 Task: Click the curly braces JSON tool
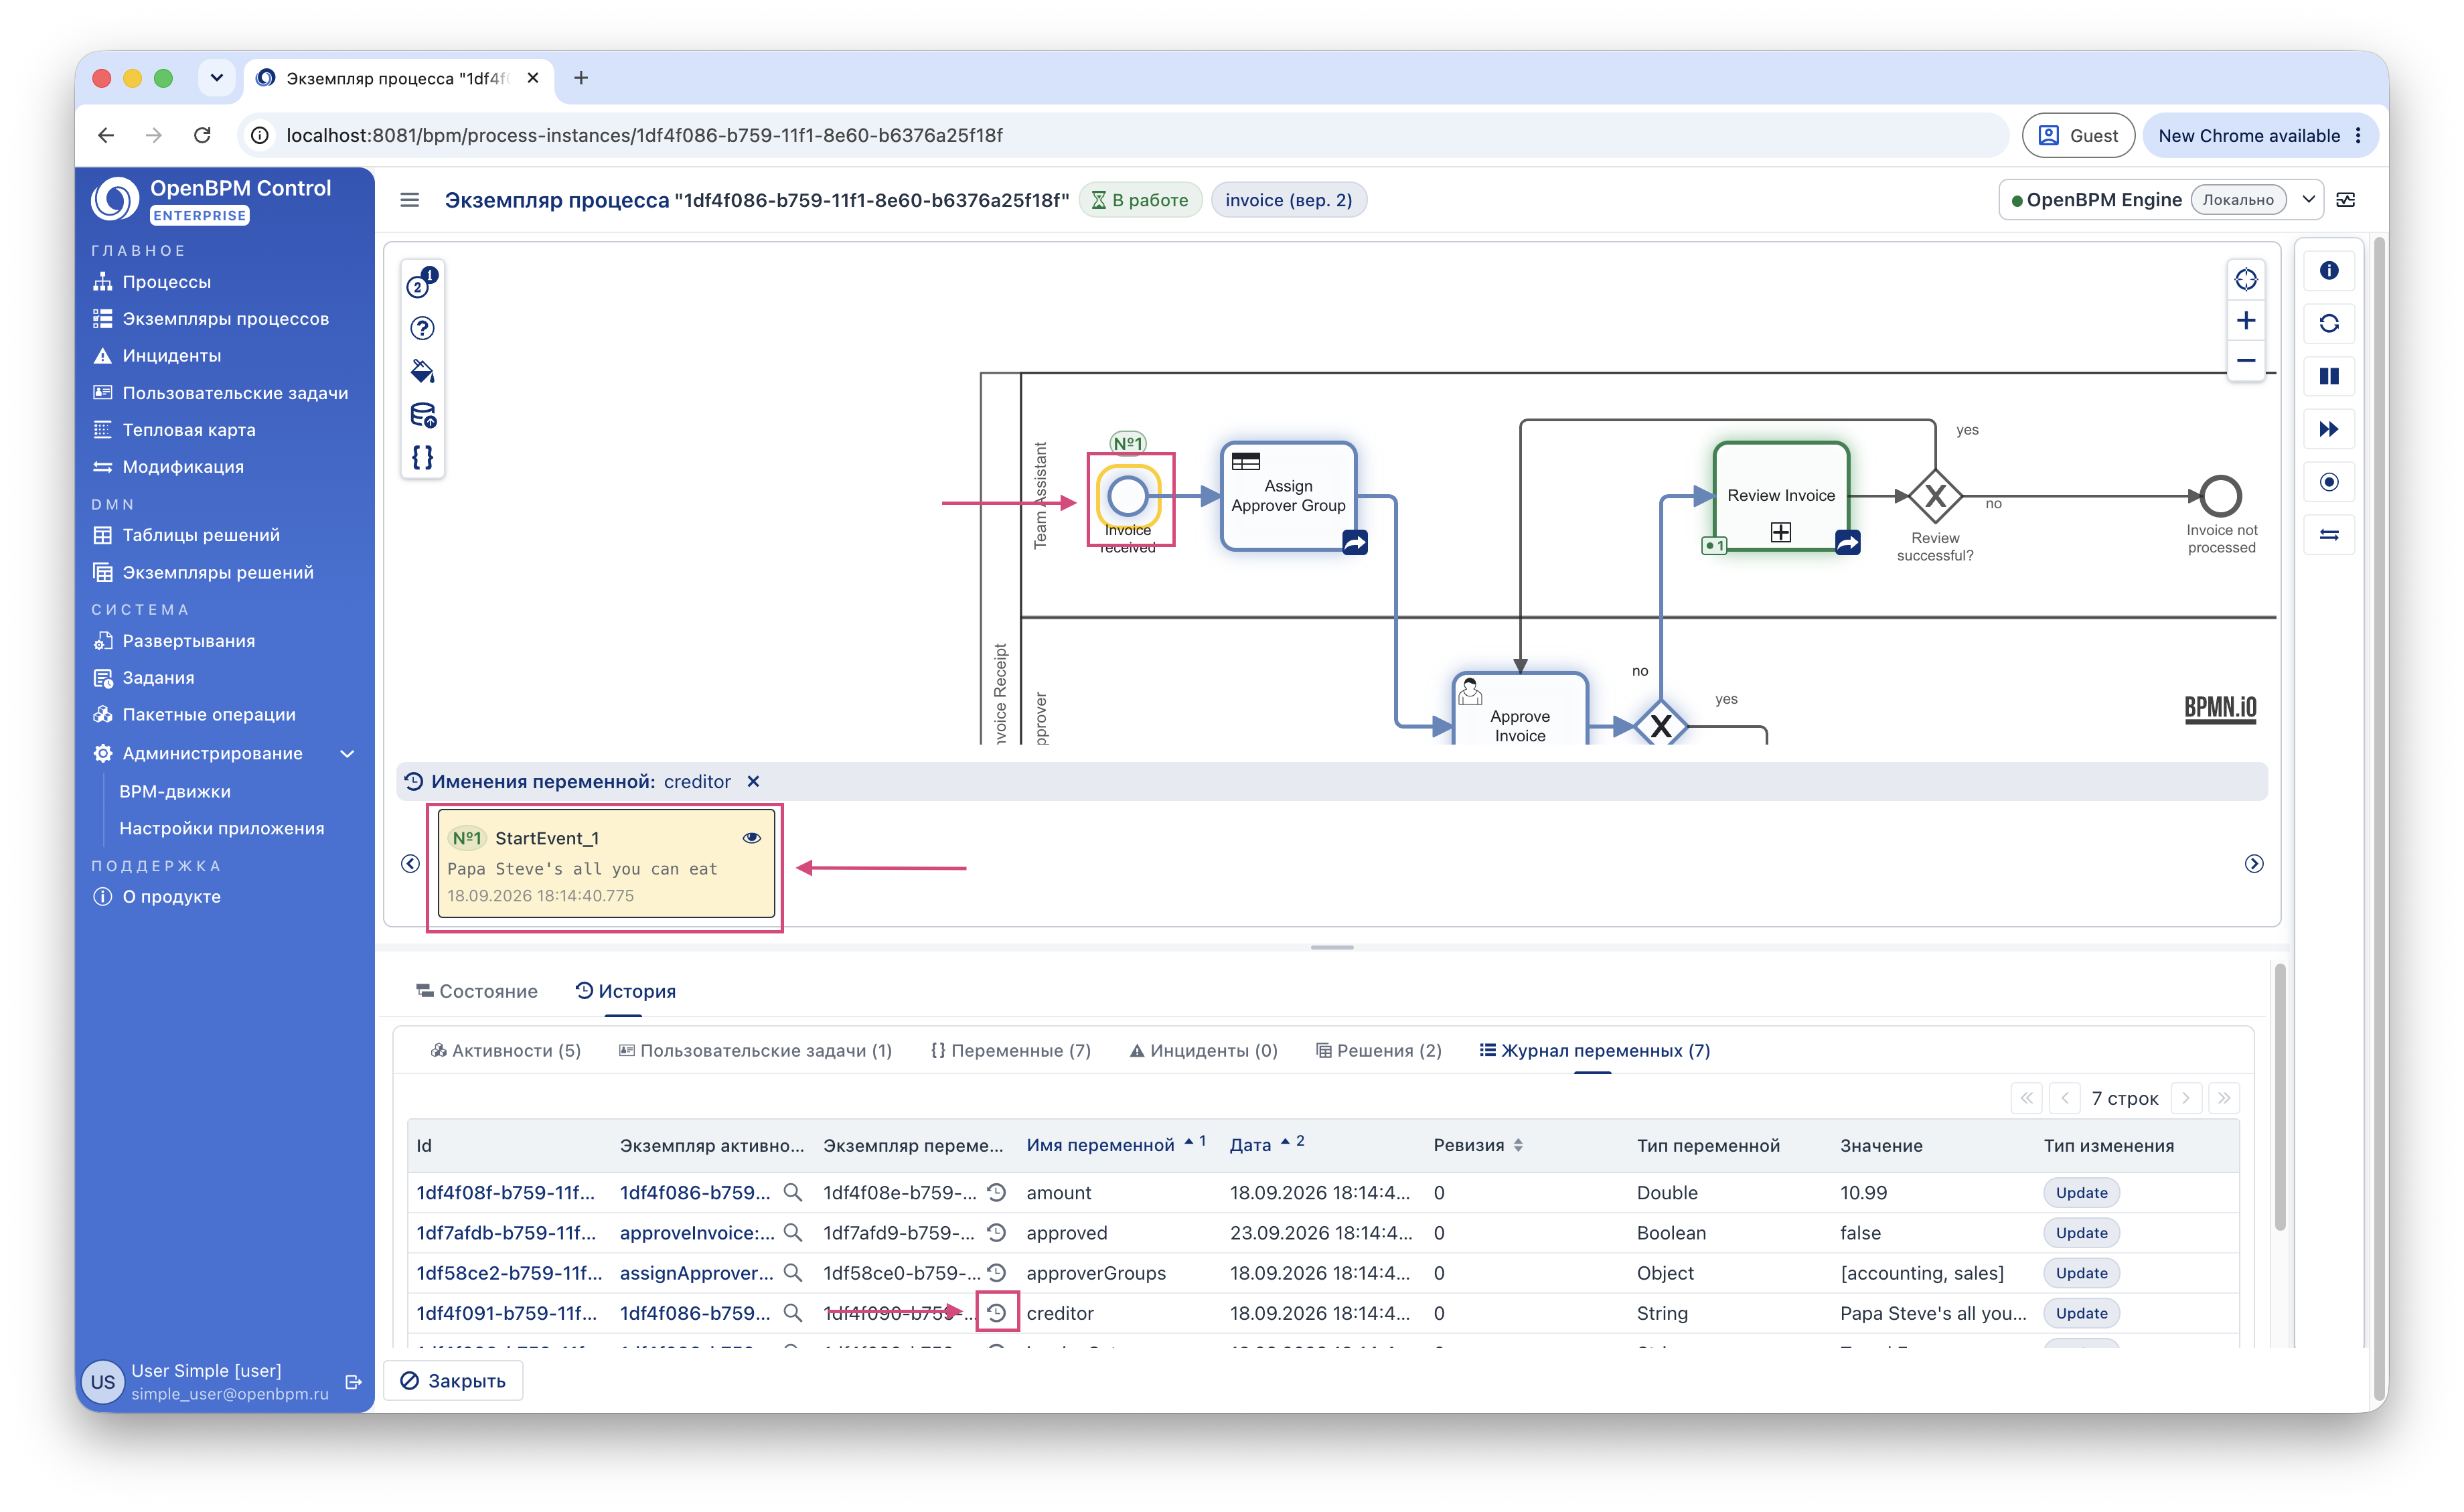click(422, 458)
